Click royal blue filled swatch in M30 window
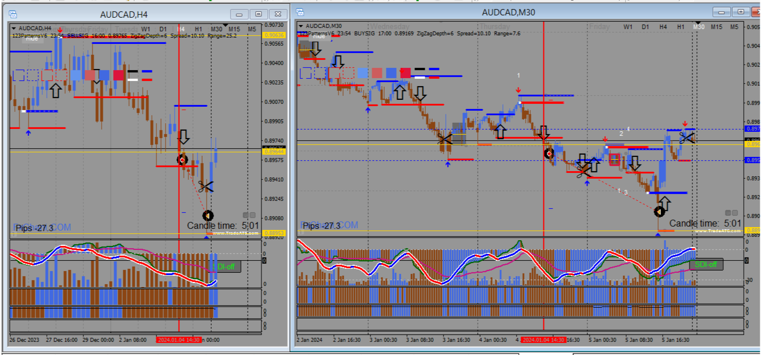 point(392,72)
